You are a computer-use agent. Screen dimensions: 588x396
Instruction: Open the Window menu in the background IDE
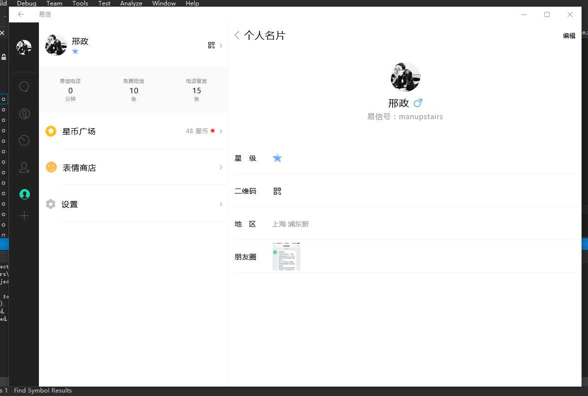point(164,3)
